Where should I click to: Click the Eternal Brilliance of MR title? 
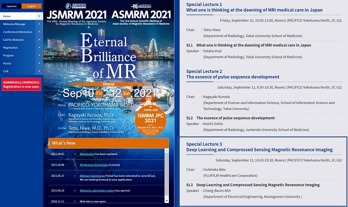[109, 56]
